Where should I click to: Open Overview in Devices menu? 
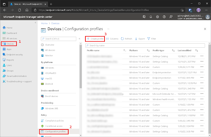(x=47, y=45)
